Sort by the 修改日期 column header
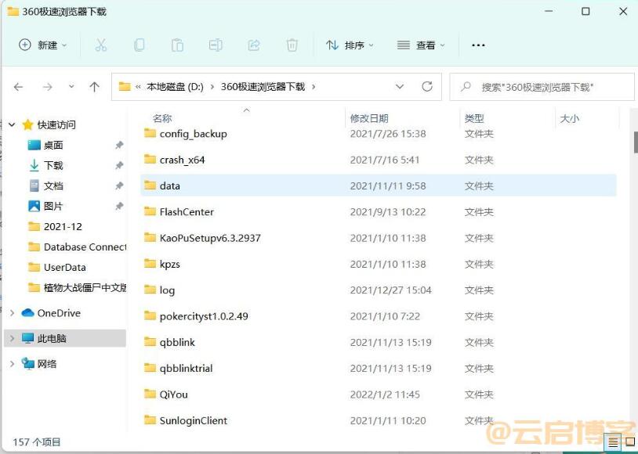The image size is (638, 454). 369,118
